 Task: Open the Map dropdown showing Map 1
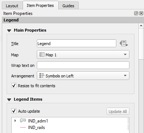click(x=83, y=55)
